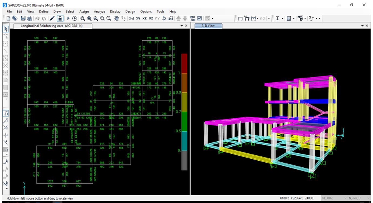This screenshot has width=373, height=203.
Task: Click the Show Undeformed Shape icon
Action: [240, 18]
